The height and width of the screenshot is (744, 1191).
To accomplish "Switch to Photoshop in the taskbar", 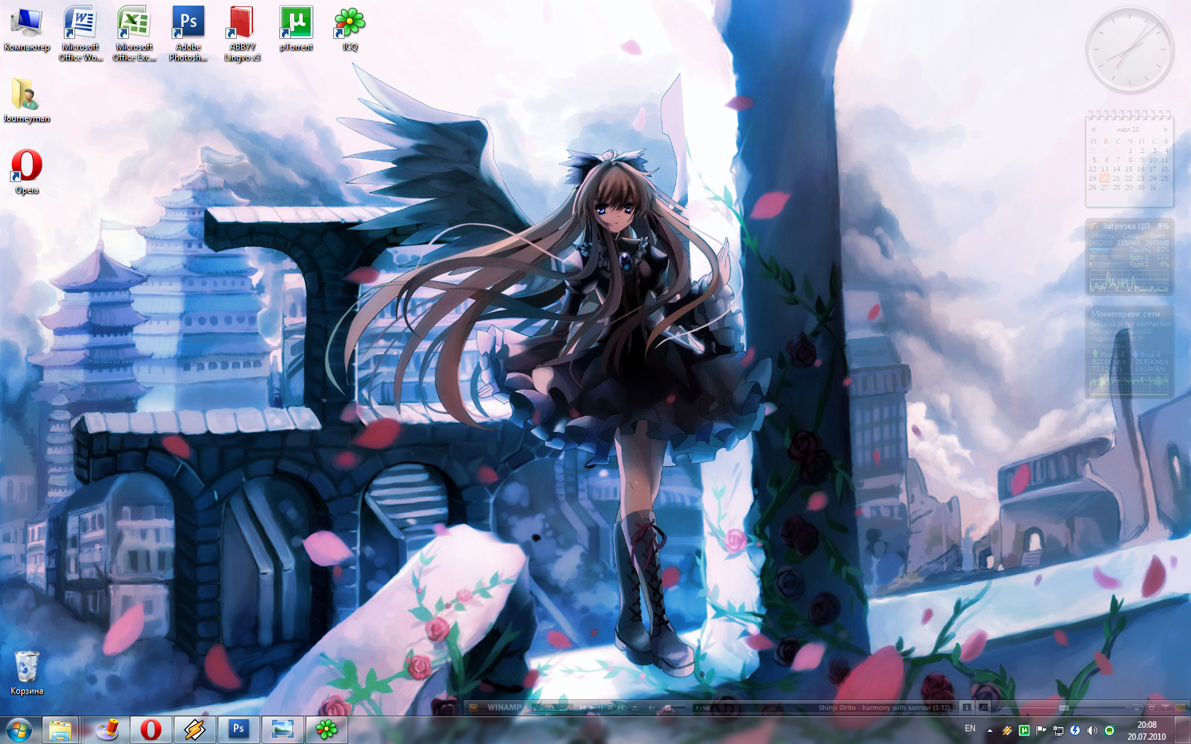I will point(239,730).
